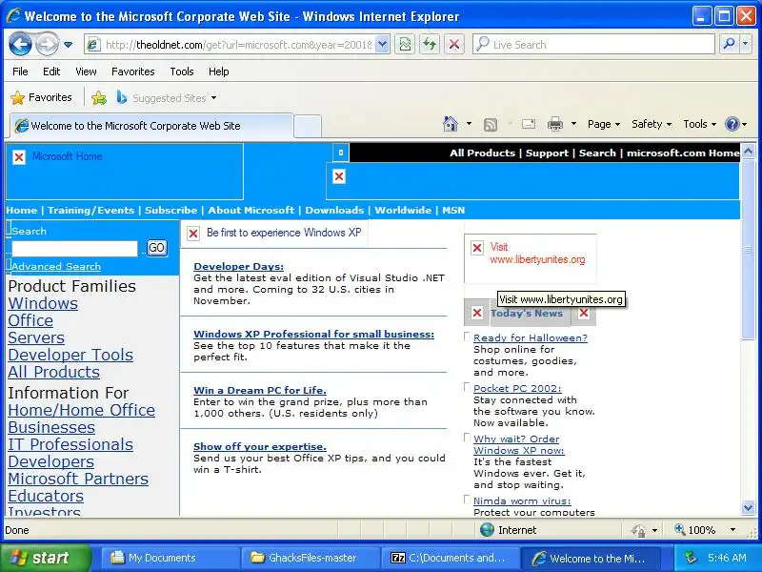
Task: Follow the Downloads navigation link
Action: [334, 210]
